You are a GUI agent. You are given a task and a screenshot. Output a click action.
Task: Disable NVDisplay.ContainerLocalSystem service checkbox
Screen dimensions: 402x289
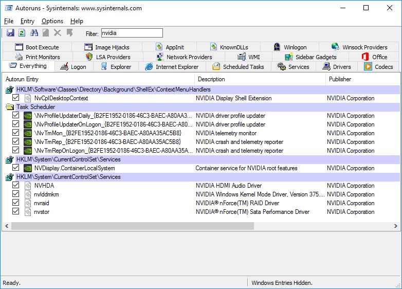click(15, 168)
